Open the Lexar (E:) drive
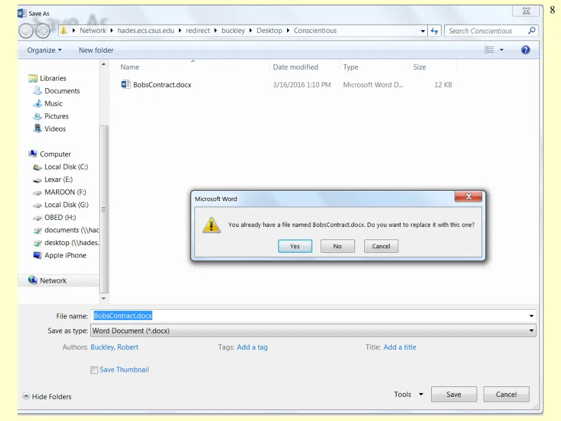The image size is (561, 421). [x=58, y=179]
